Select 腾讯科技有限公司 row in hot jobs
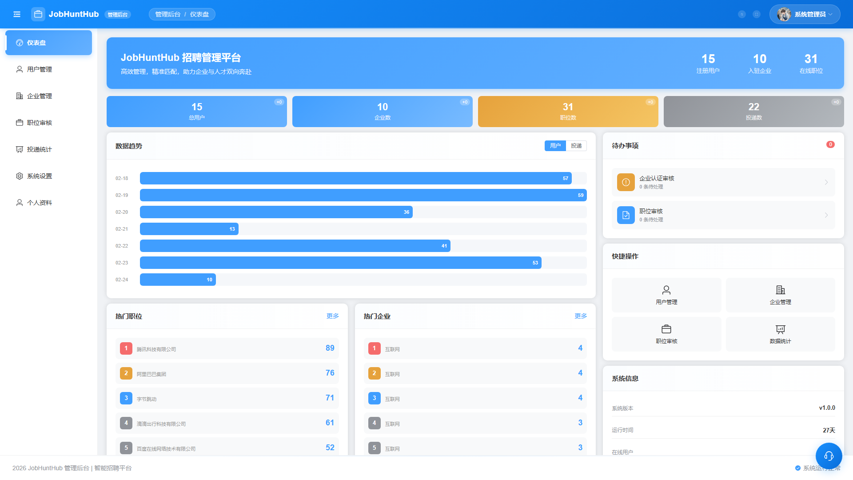853x480 pixels. pos(227,348)
